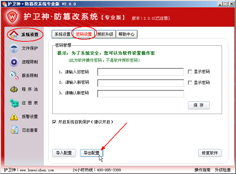Click the 修复软件 button
Screen dimensions: 236x174
click(x=210, y=153)
